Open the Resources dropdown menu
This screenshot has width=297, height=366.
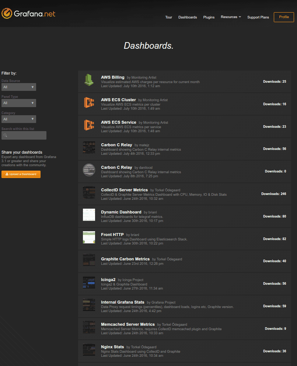coord(231,17)
